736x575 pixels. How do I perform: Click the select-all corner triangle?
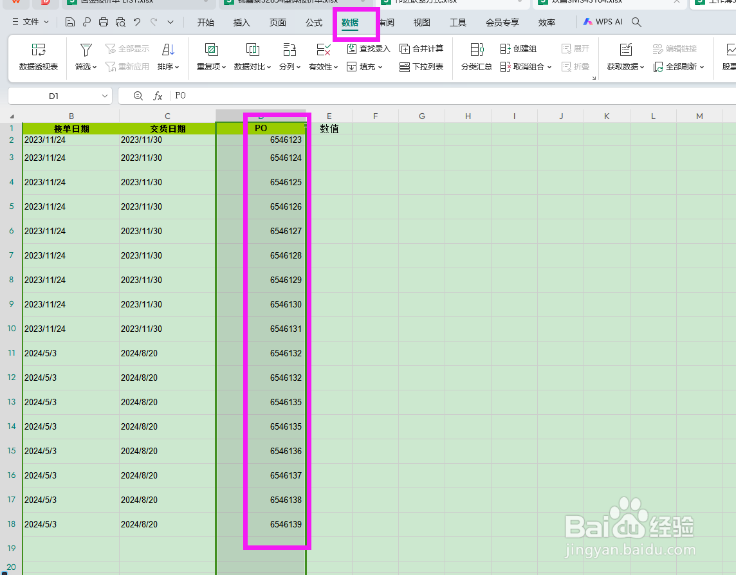click(12, 116)
